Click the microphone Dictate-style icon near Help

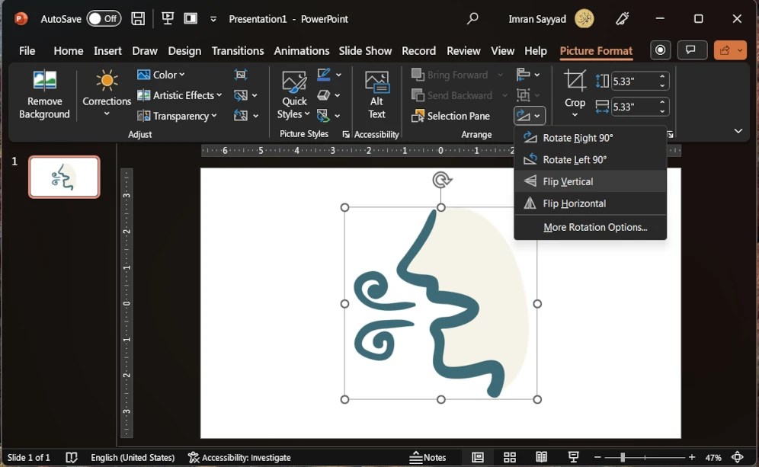click(660, 50)
